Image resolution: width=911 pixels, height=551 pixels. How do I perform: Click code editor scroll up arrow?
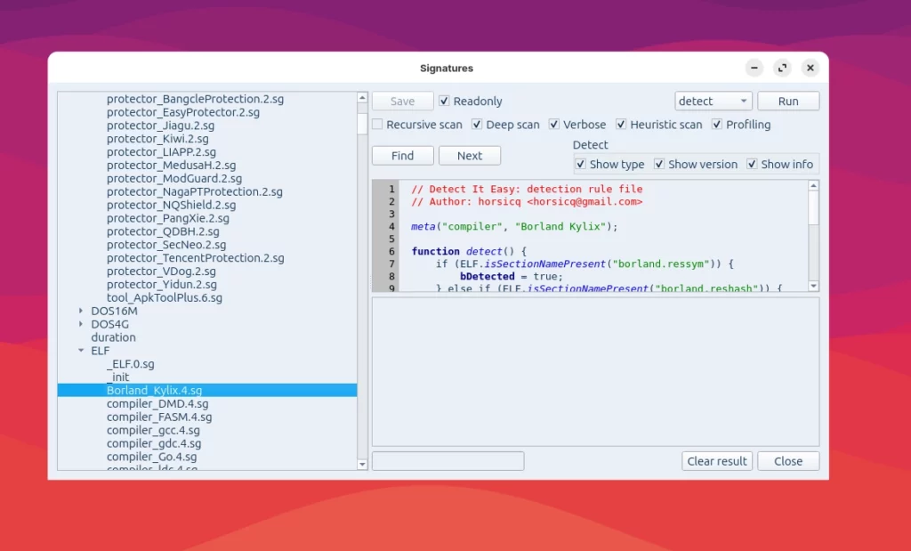point(813,186)
